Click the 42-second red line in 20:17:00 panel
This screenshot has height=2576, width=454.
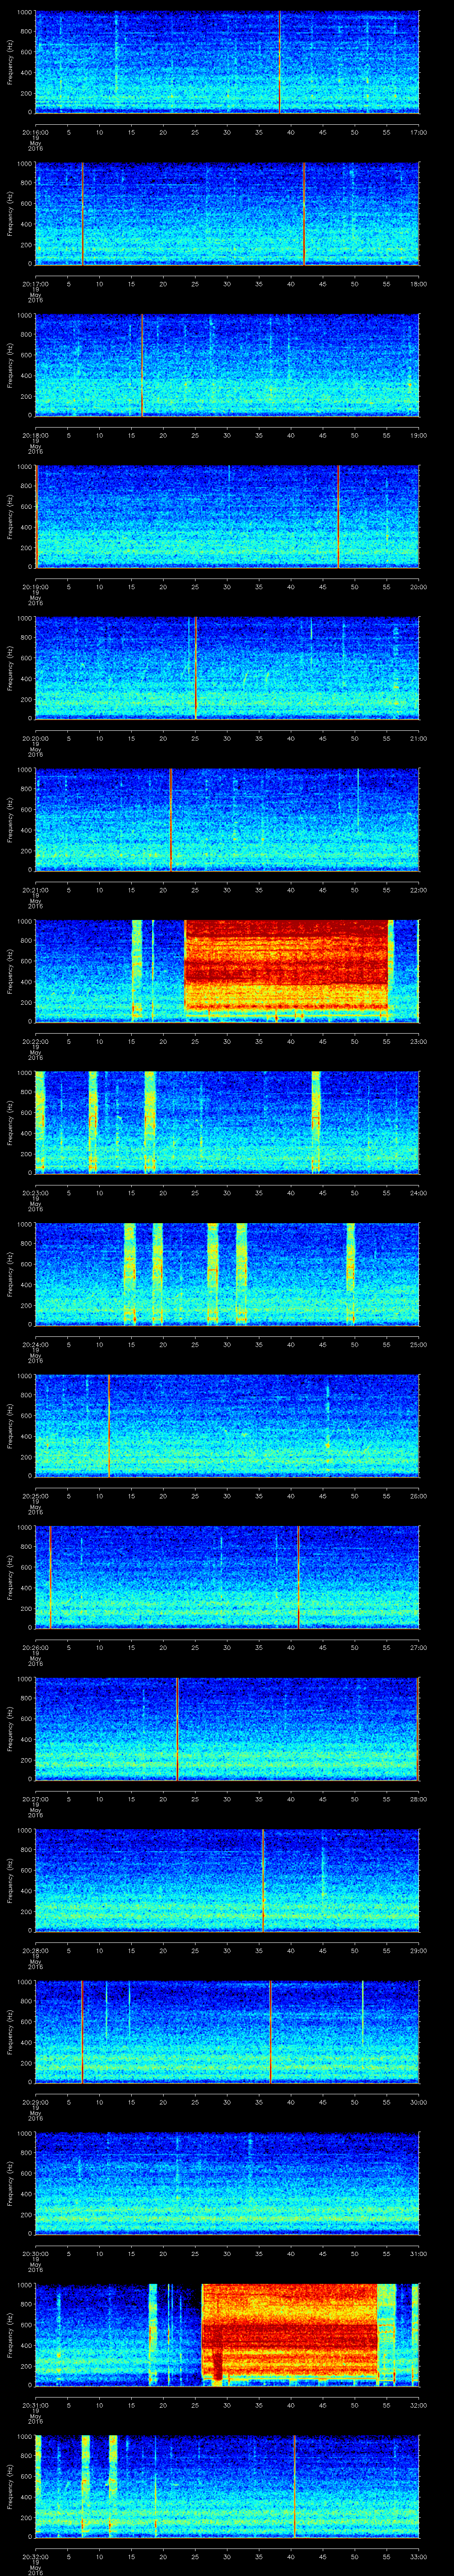point(303,214)
